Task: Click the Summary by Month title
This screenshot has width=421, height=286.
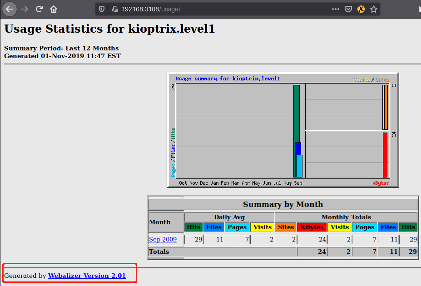Action: [x=282, y=204]
